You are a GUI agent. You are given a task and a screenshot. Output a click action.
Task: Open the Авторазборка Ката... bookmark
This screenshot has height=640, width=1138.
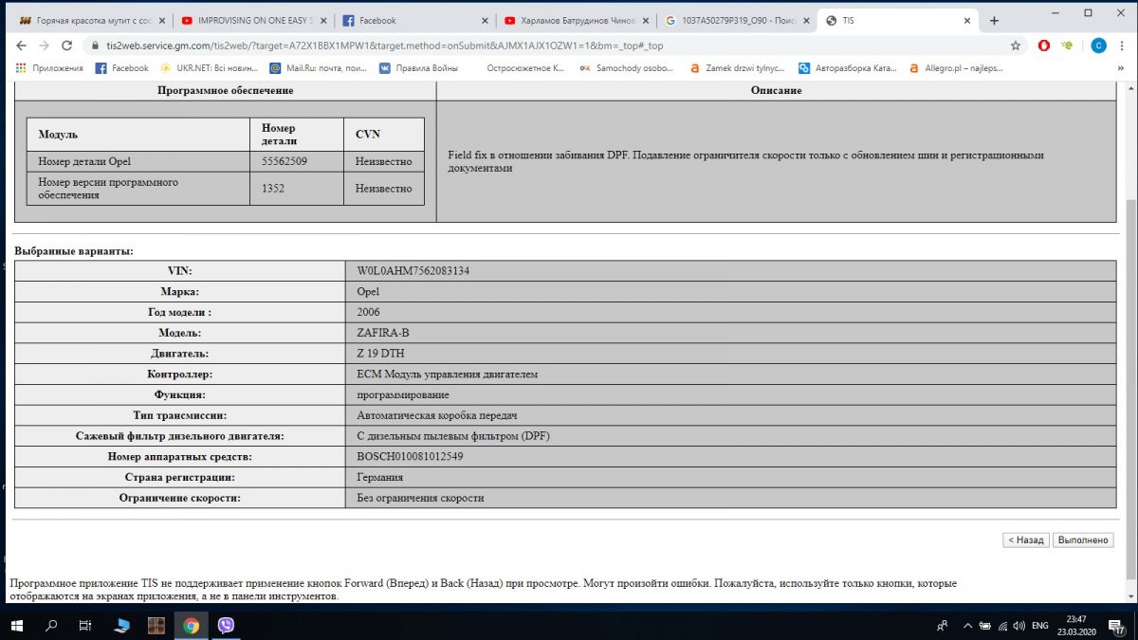[848, 68]
